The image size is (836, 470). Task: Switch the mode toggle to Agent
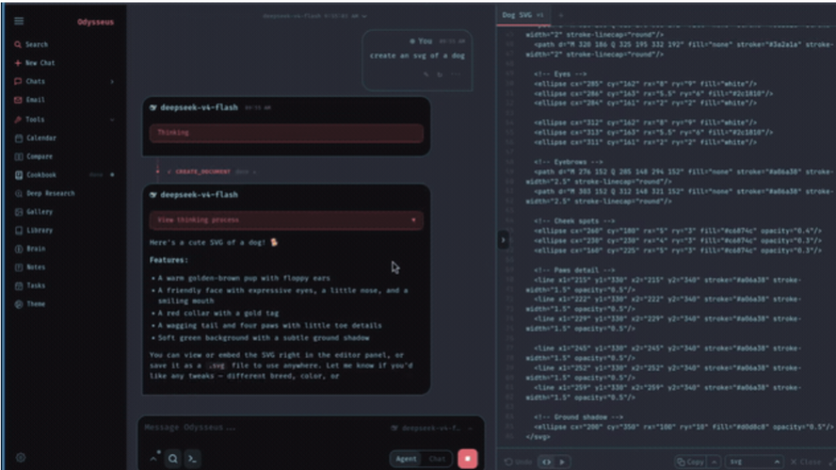click(x=406, y=459)
